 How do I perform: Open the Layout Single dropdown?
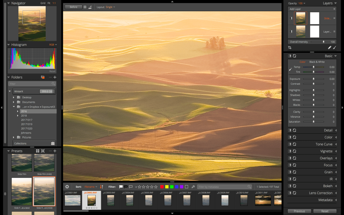click(x=110, y=7)
